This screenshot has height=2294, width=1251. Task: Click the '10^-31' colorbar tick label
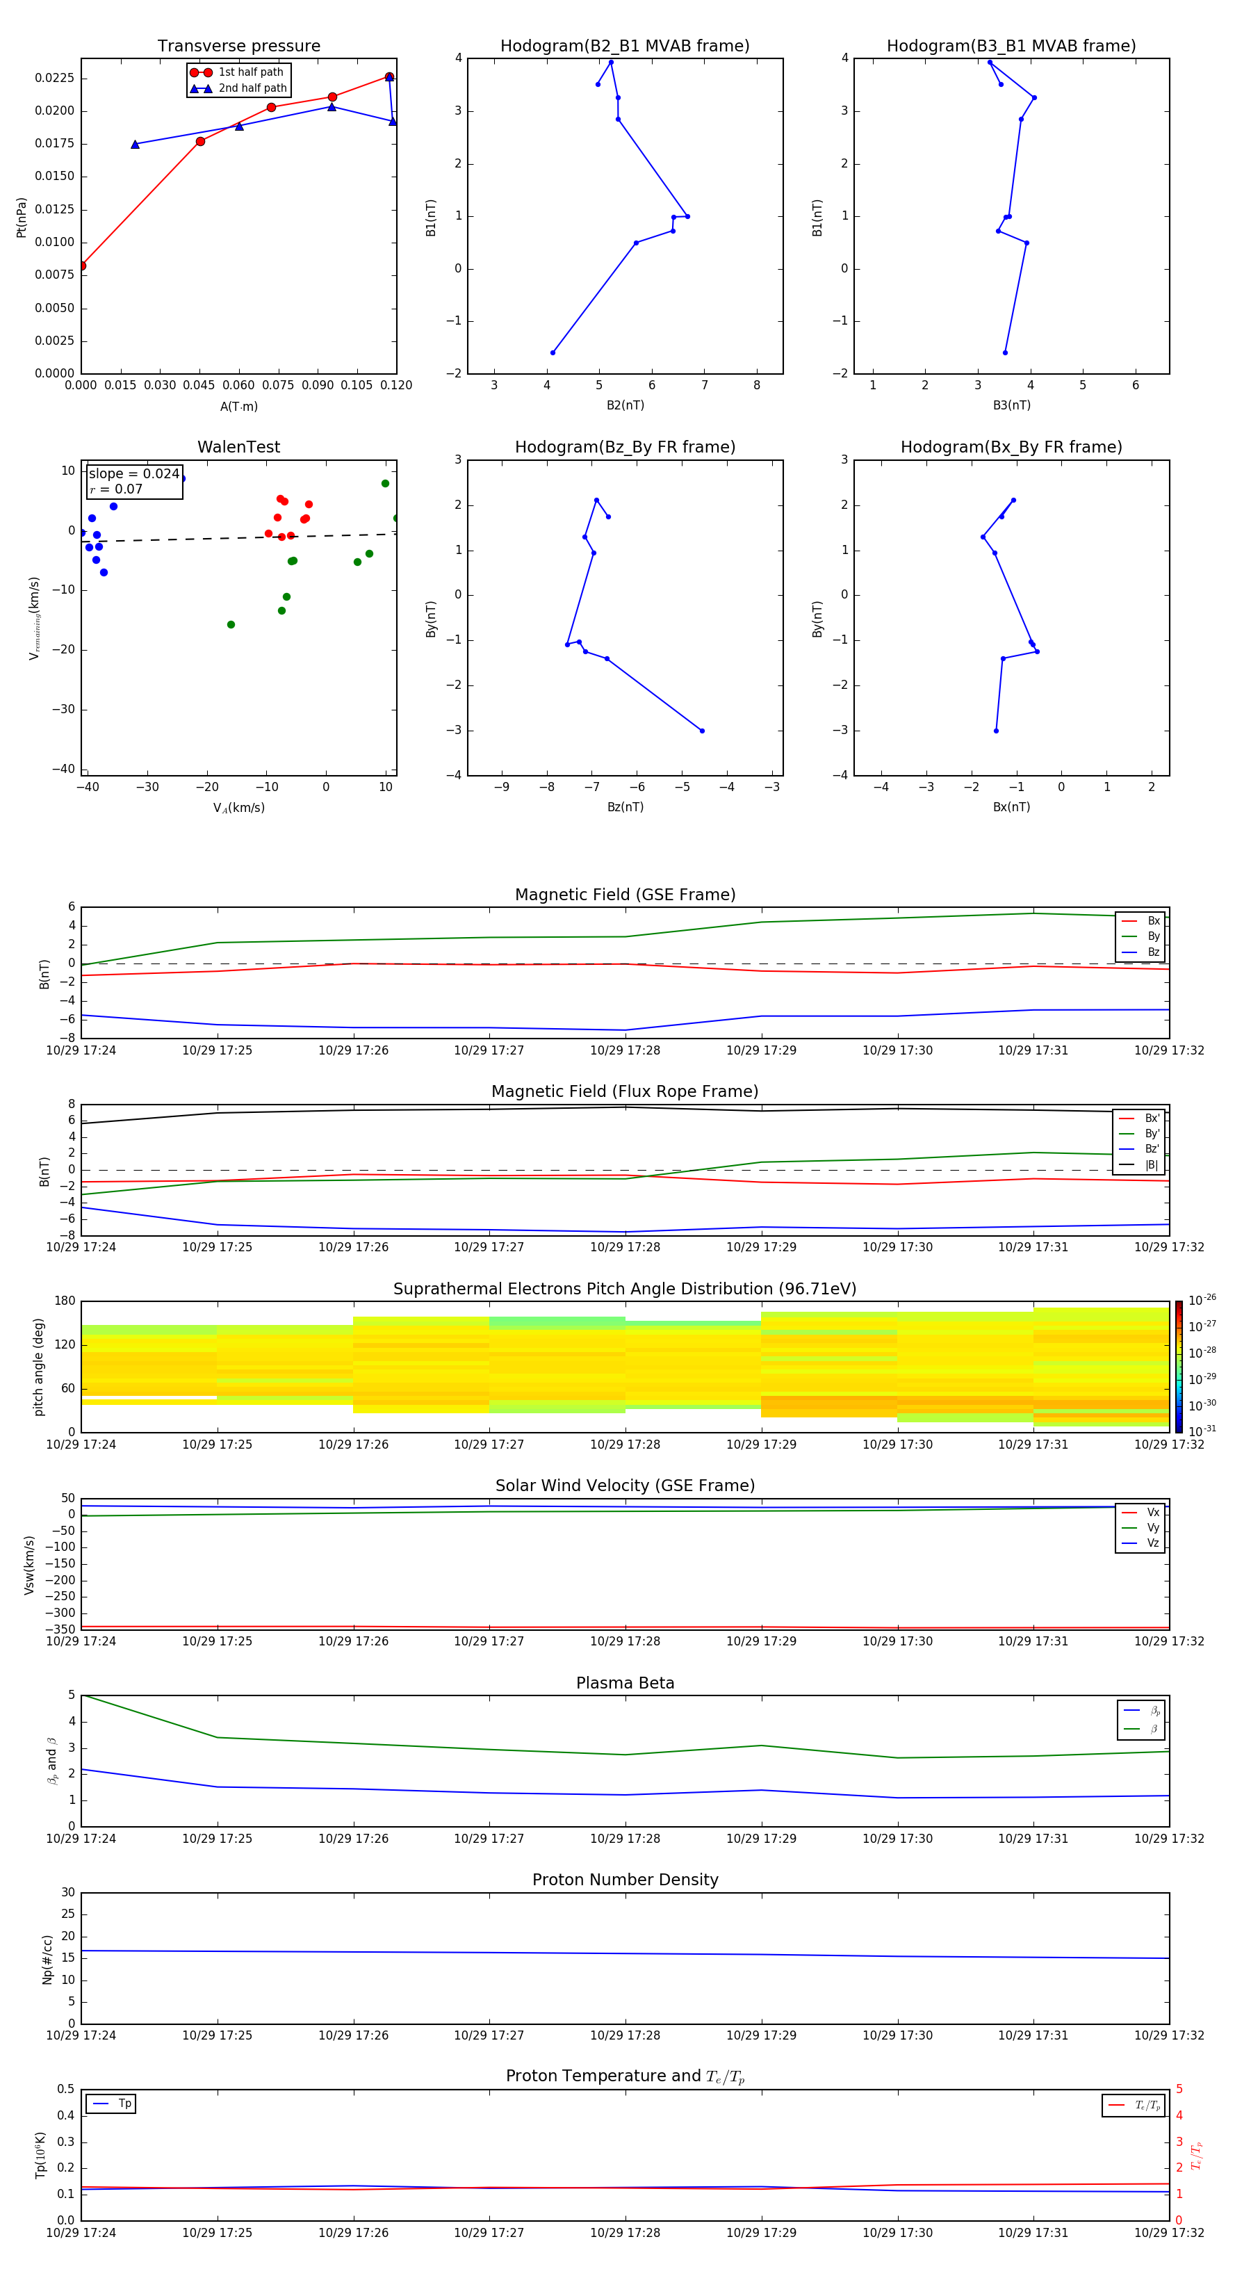click(x=1202, y=1431)
